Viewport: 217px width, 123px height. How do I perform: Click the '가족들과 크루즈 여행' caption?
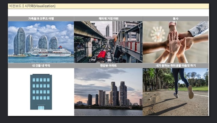click(x=41, y=19)
